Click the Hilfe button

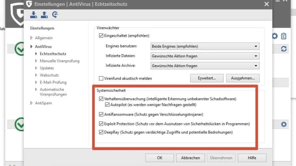(252, 158)
